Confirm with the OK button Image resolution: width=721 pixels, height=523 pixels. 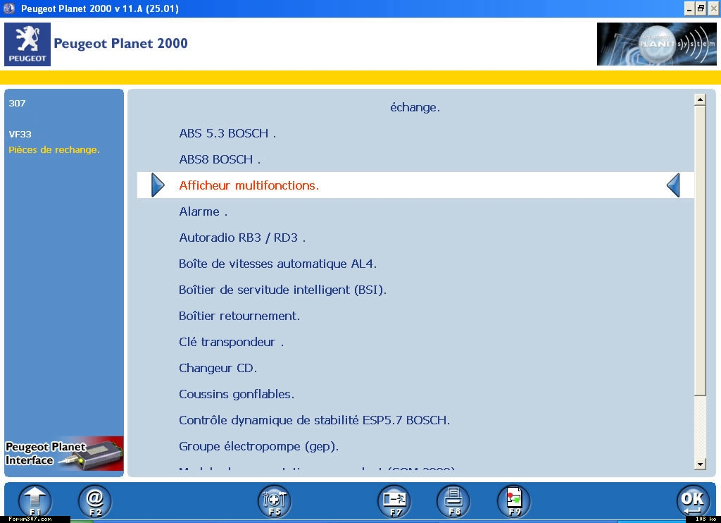point(693,501)
